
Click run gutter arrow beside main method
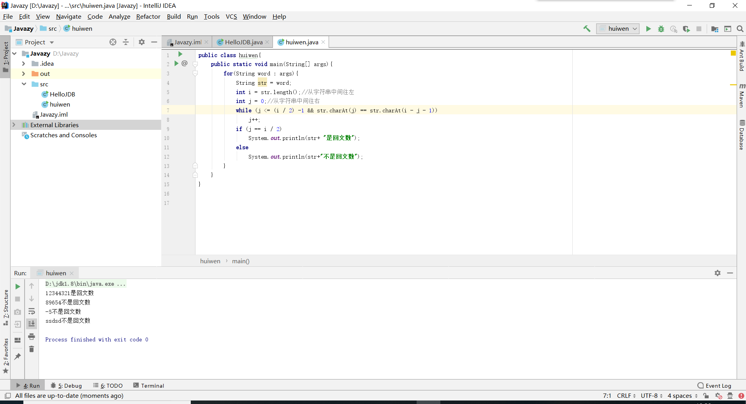[x=176, y=63]
